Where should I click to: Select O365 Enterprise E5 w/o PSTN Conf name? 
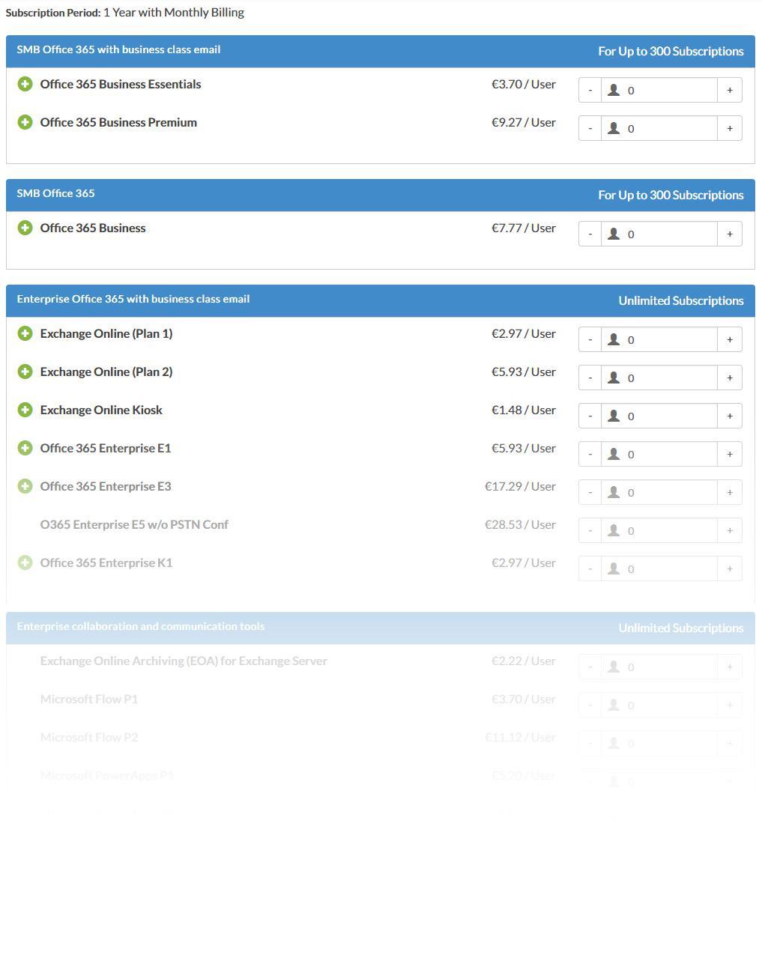(134, 524)
